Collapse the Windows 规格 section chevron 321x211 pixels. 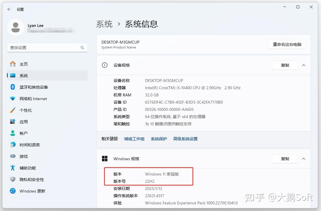tap(304, 159)
